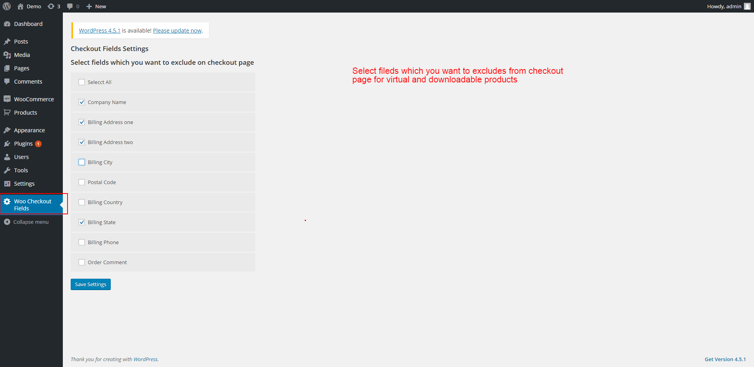Image resolution: width=754 pixels, height=367 pixels.
Task: Open the WordPress footer link
Action: 146,360
